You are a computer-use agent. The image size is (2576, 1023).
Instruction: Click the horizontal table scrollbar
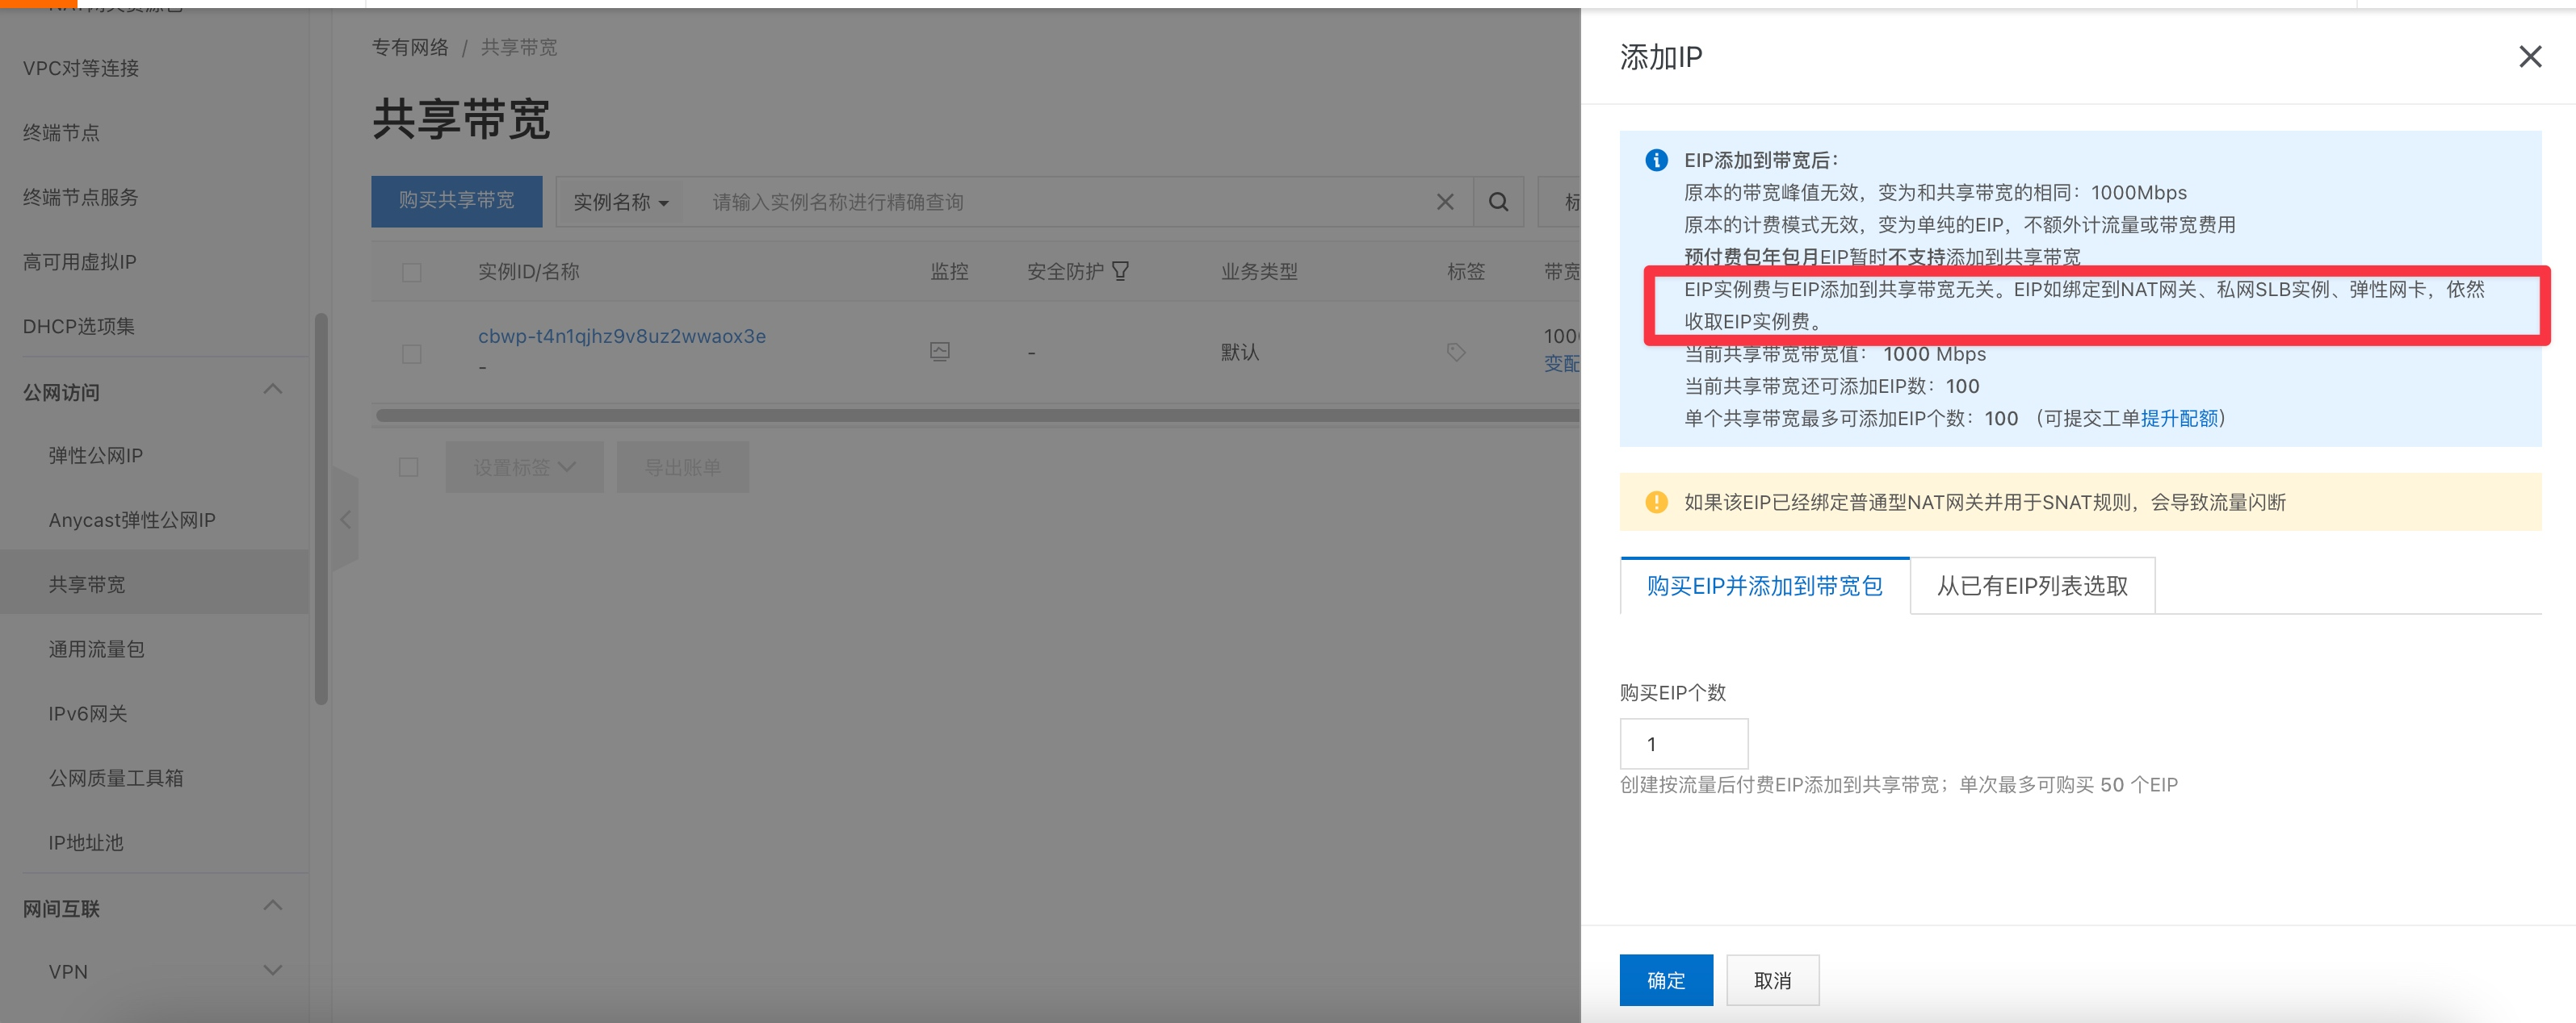tap(975, 415)
